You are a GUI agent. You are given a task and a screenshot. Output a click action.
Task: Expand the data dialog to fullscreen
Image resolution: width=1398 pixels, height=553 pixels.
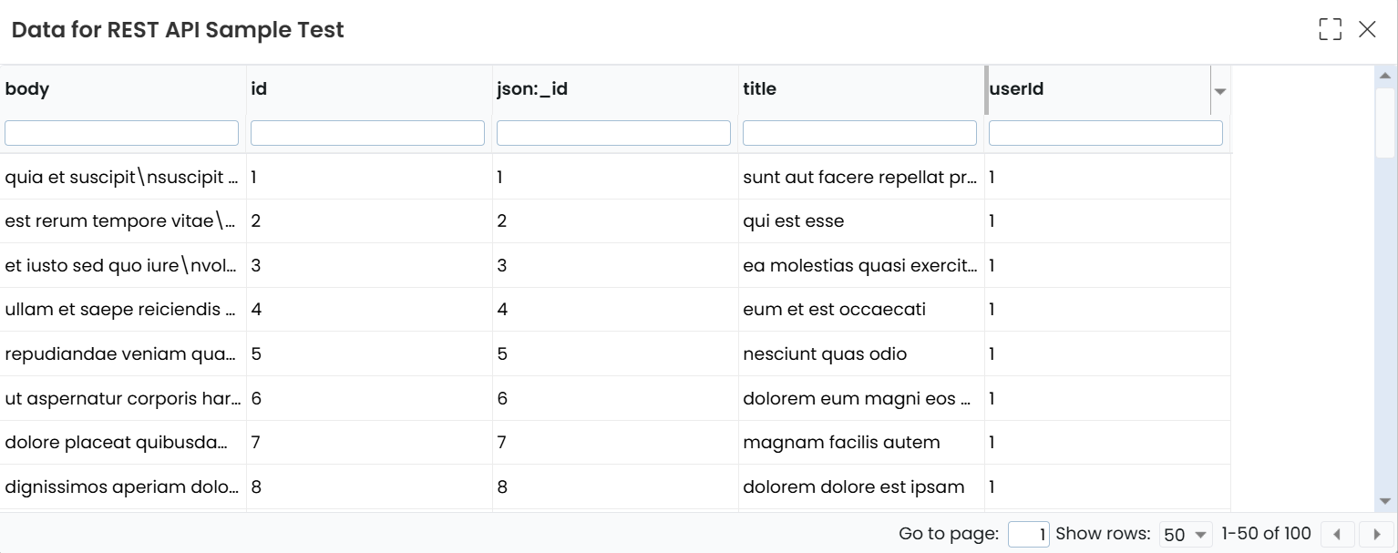click(x=1330, y=29)
